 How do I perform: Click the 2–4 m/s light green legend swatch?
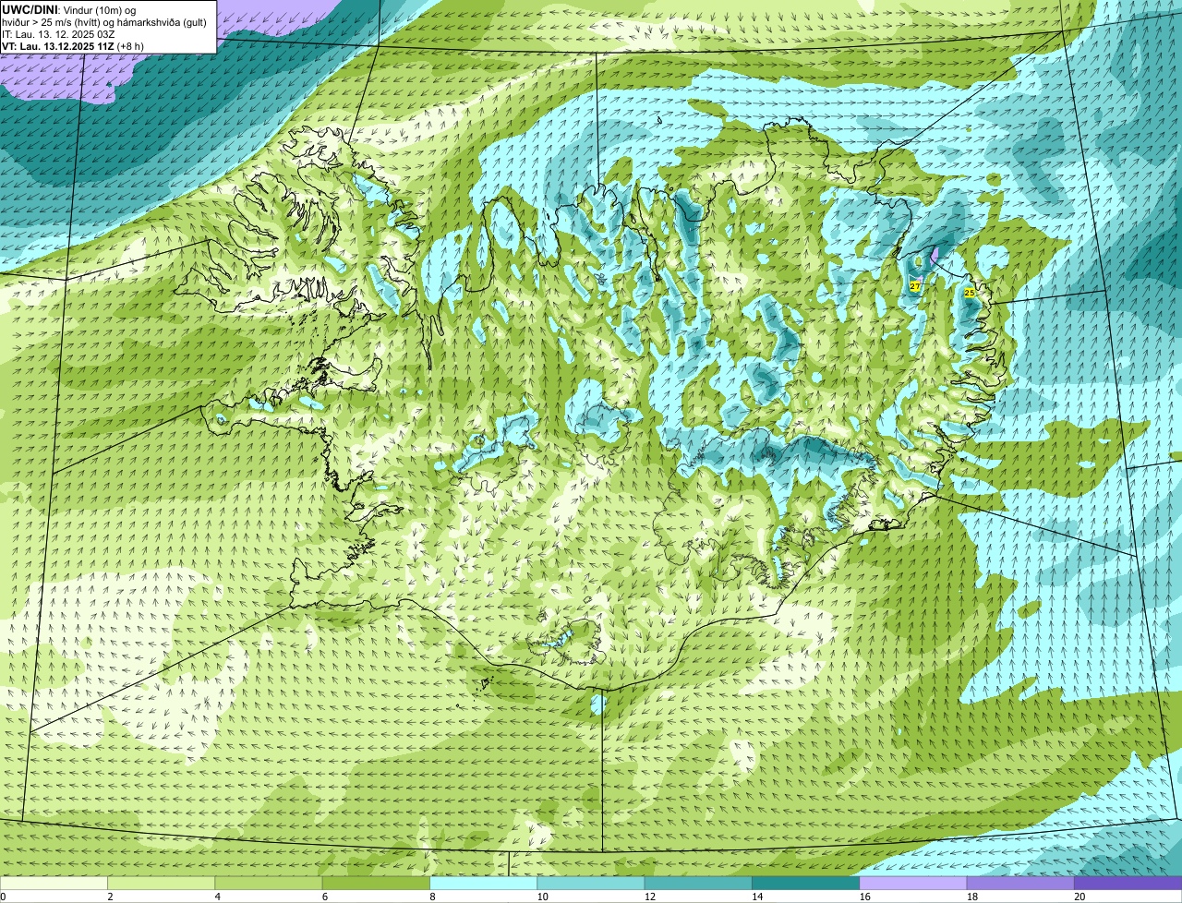(162, 883)
